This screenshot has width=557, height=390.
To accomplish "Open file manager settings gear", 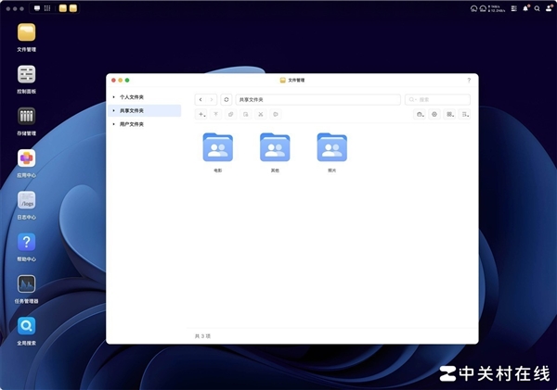I will [434, 114].
